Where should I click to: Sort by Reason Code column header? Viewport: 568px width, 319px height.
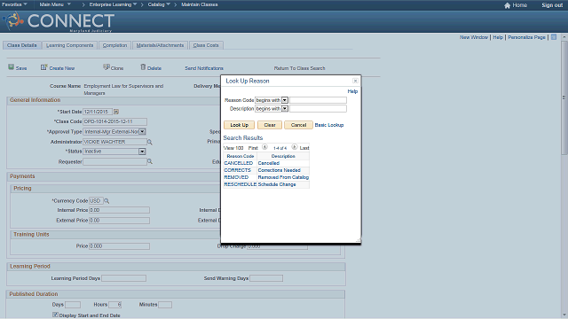point(241,156)
